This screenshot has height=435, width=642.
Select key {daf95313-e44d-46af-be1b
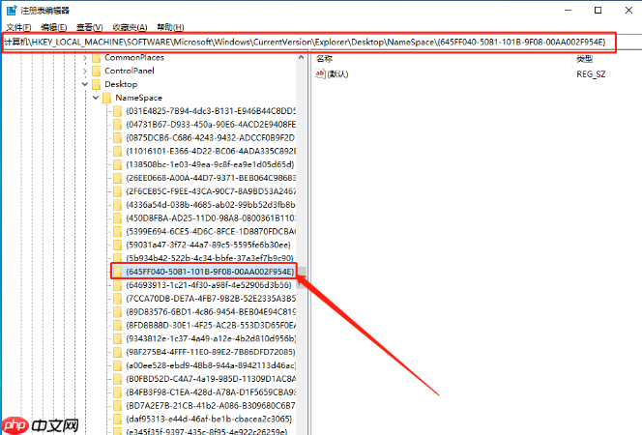pos(209,419)
